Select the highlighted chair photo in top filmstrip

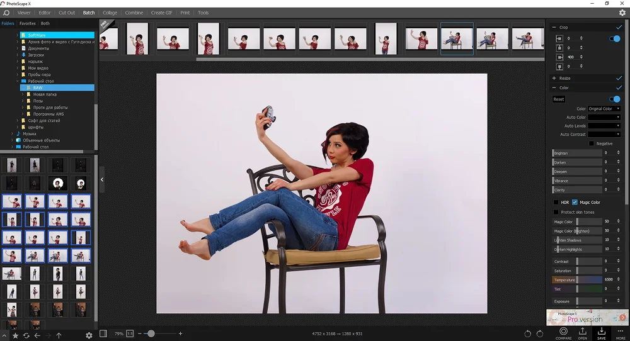[x=457, y=38]
